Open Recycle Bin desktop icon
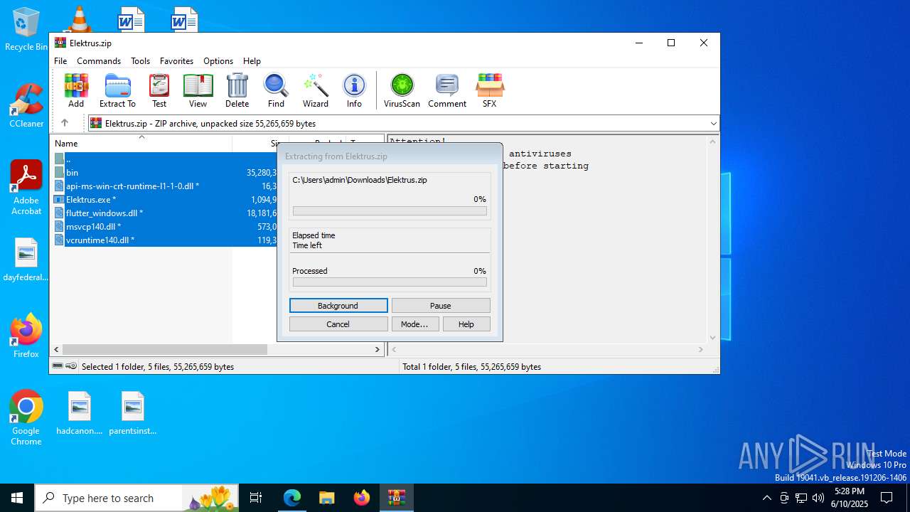Viewport: 910px width, 512px height. [26, 29]
